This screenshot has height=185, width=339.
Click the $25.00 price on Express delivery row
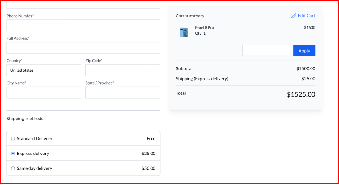click(x=148, y=154)
